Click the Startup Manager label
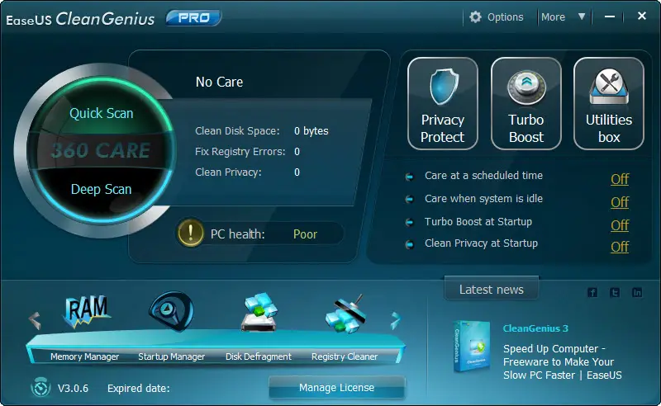This screenshot has width=661, height=406. pyautogui.click(x=172, y=356)
